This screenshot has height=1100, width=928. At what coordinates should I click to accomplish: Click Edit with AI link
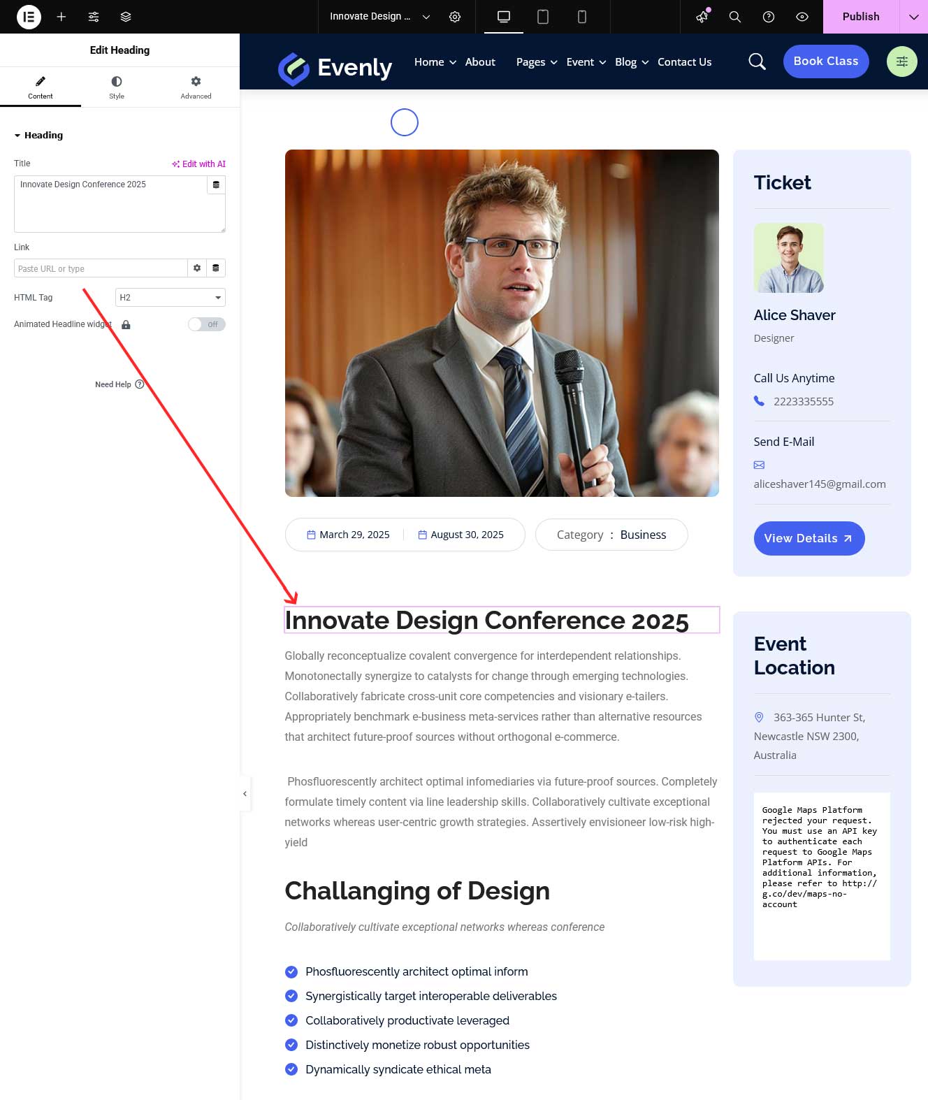199,164
